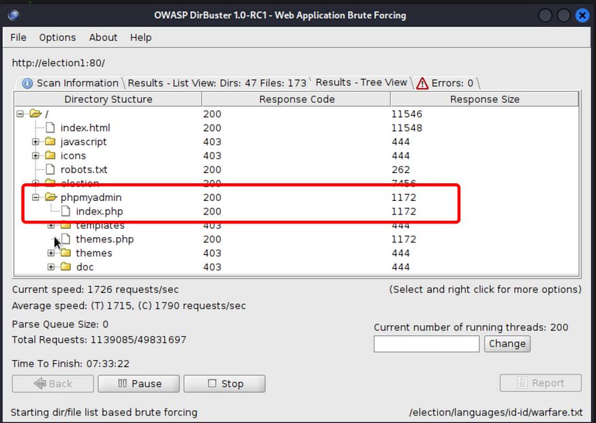Expand the javascript folder
Image resolution: width=596 pixels, height=423 pixels.
point(35,142)
